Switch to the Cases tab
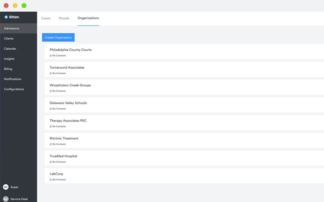This screenshot has height=202, width=324. click(x=46, y=18)
